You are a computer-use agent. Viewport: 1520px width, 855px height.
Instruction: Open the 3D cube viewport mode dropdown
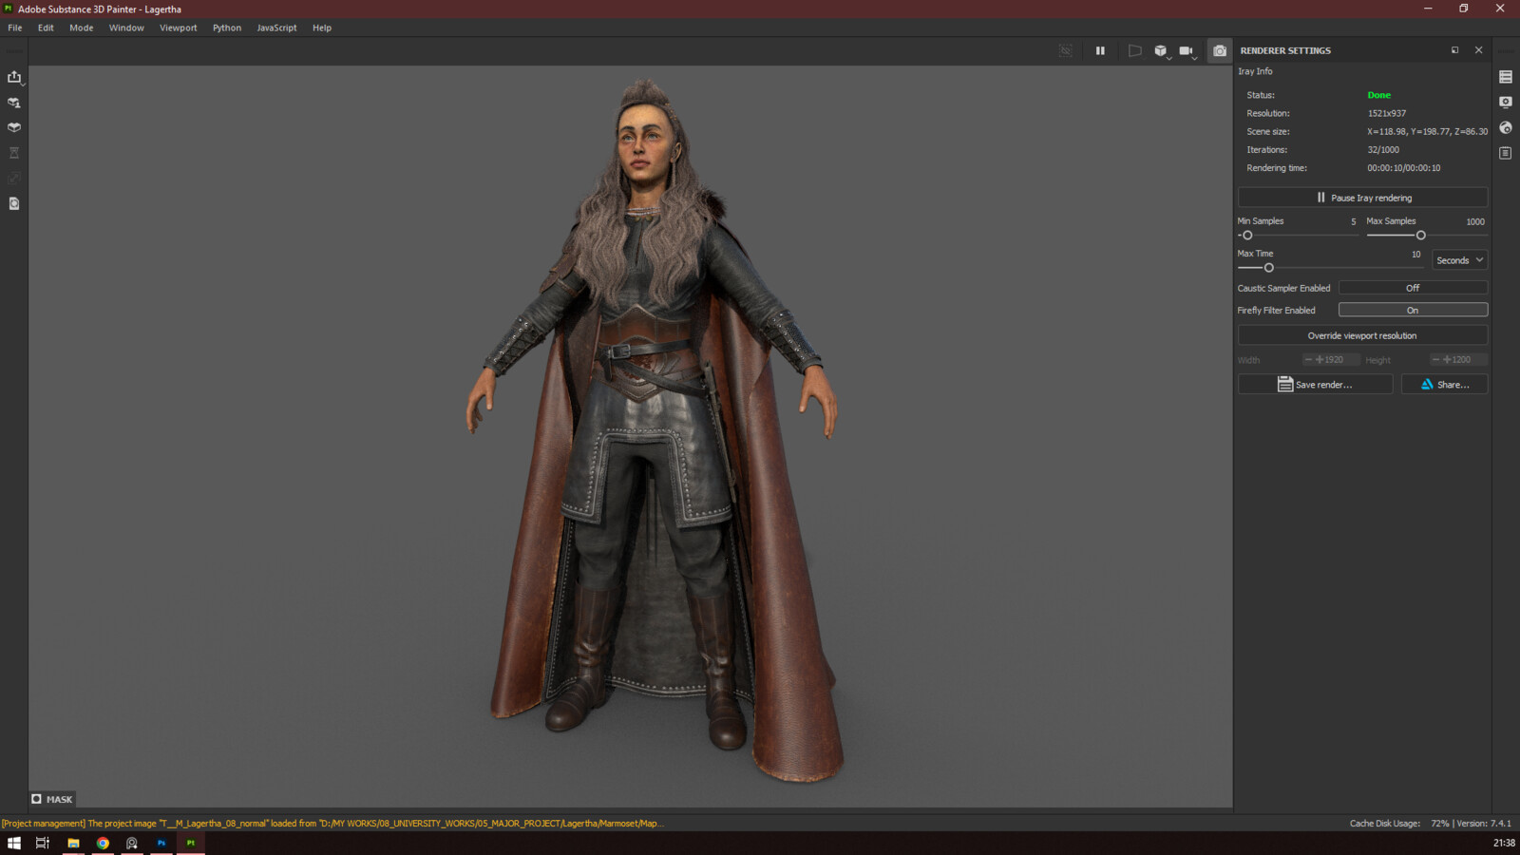pos(1161,50)
